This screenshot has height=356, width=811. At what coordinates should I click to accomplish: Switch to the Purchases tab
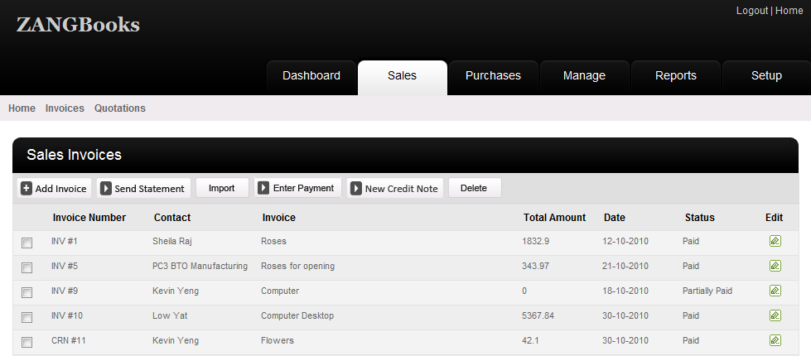493,76
